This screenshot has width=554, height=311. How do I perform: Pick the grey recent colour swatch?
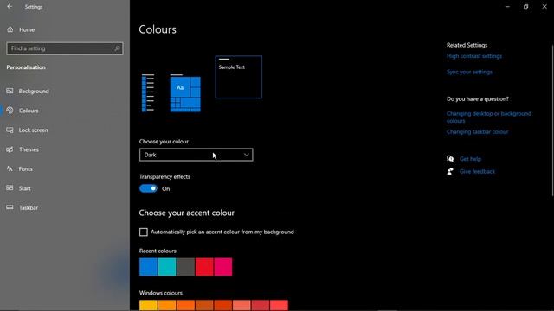tap(185, 267)
